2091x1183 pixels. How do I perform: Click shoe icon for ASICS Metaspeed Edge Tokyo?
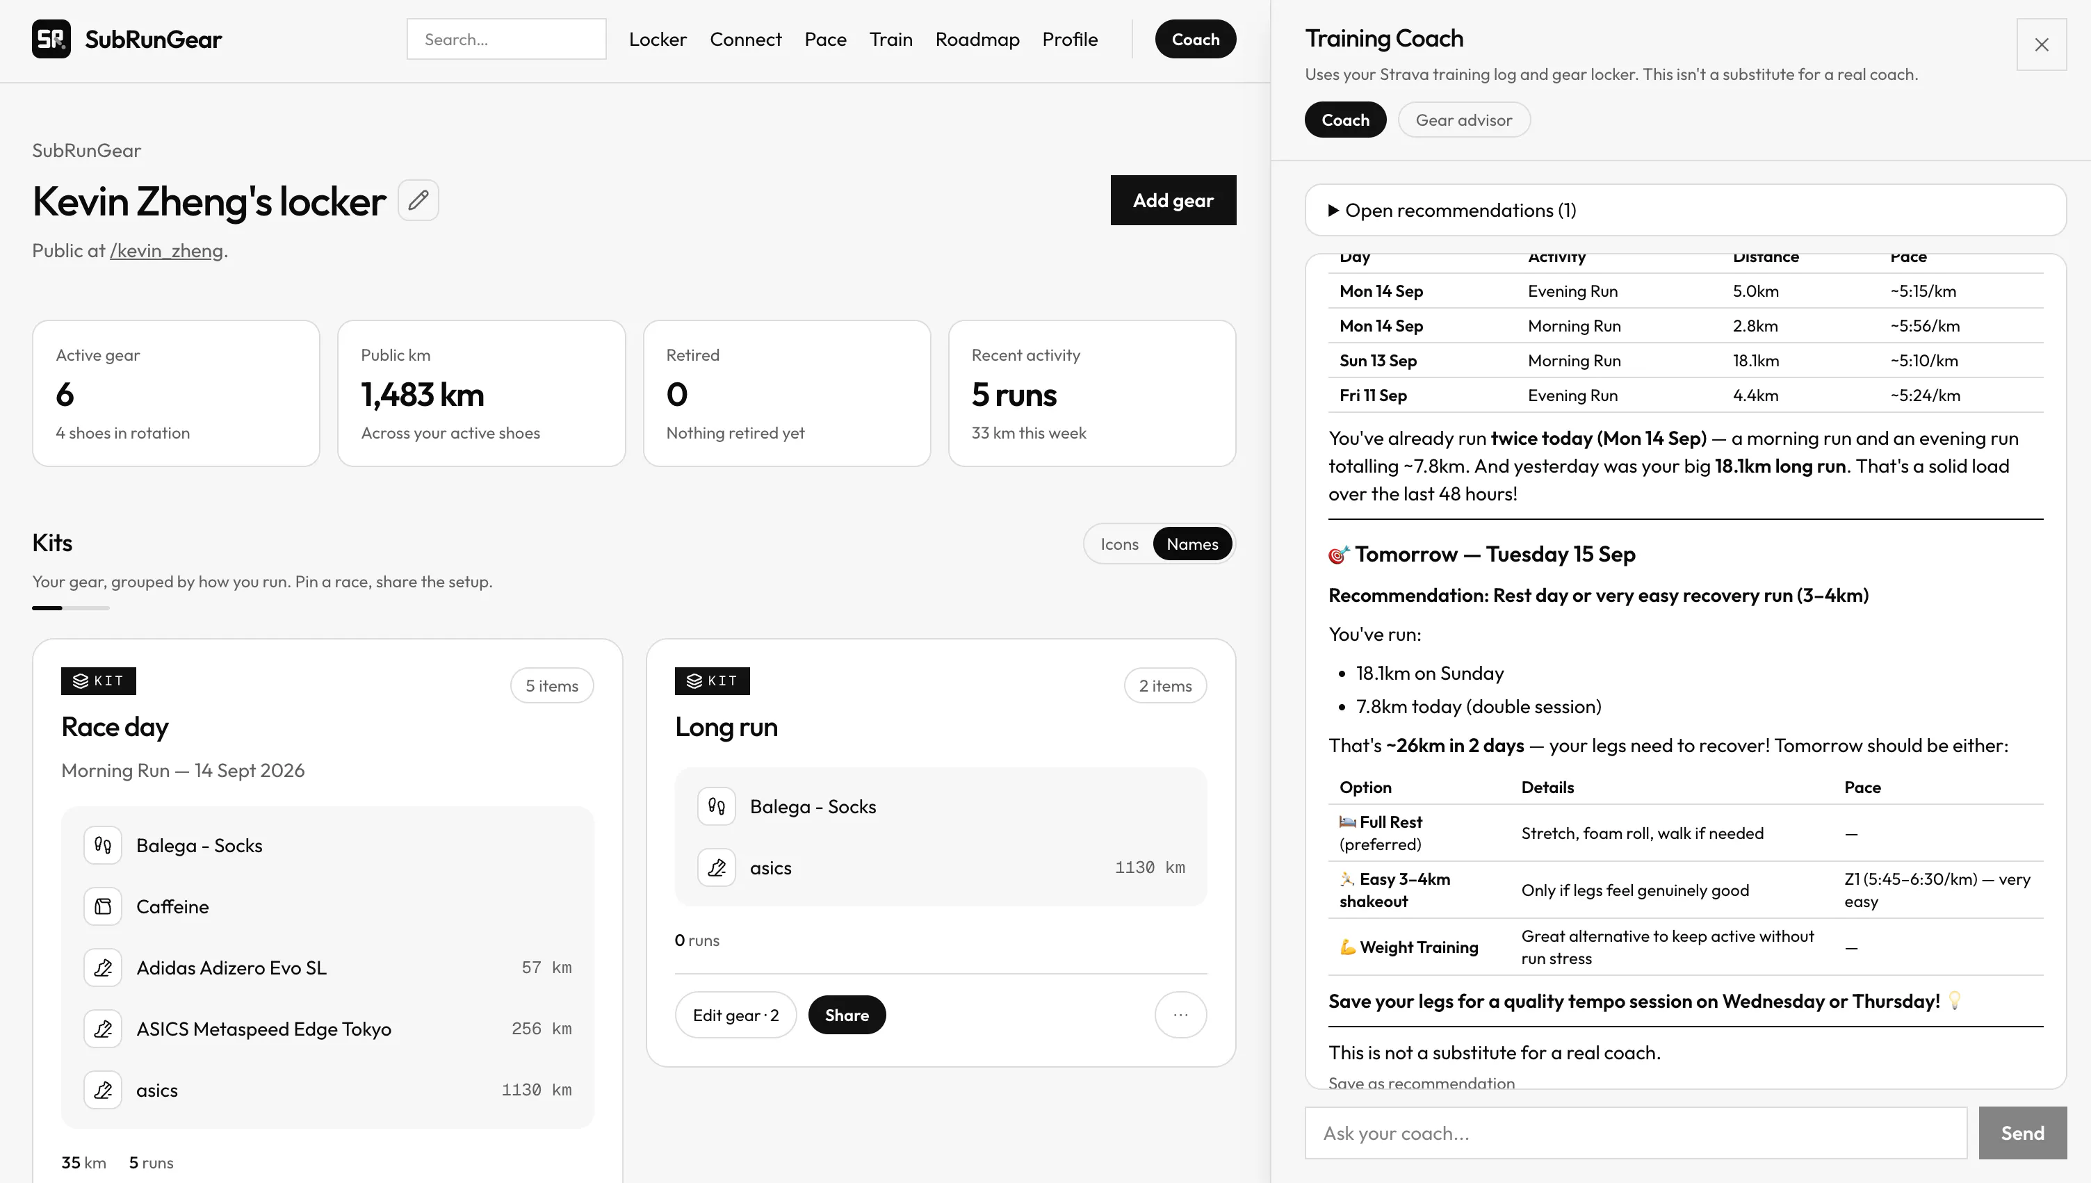click(x=103, y=1029)
